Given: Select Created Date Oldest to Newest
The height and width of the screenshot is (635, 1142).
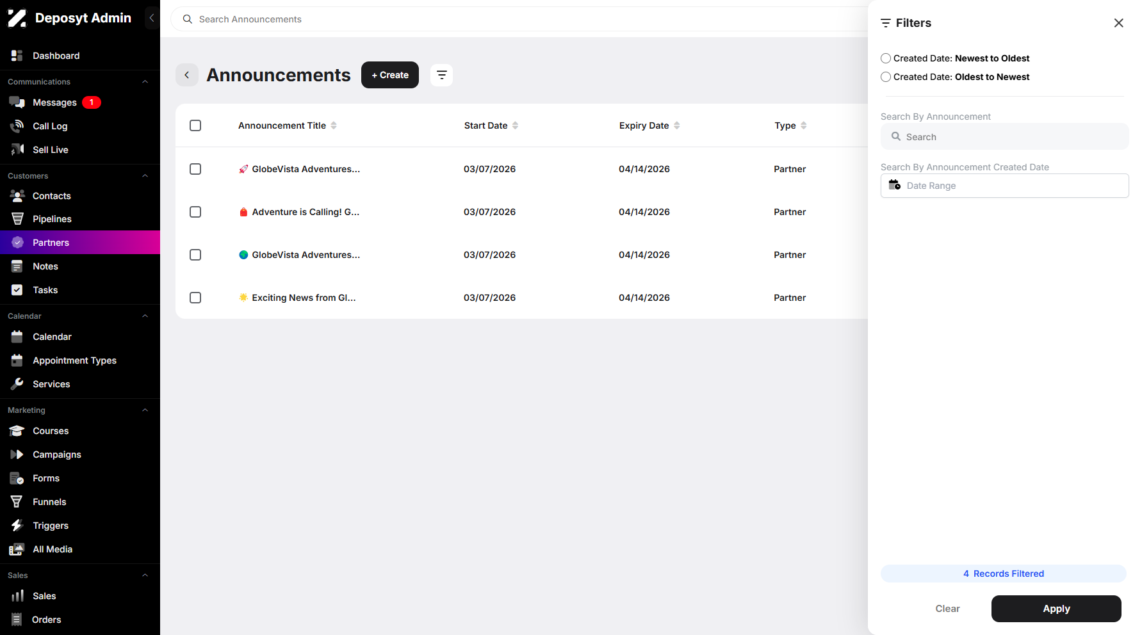Looking at the screenshot, I should click(886, 77).
